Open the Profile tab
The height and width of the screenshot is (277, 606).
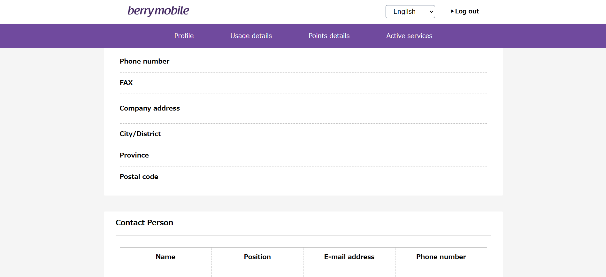(x=184, y=36)
